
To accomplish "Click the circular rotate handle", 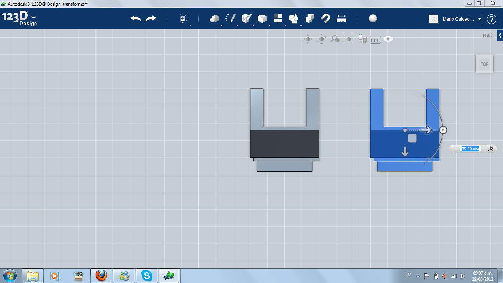I will tap(443, 130).
